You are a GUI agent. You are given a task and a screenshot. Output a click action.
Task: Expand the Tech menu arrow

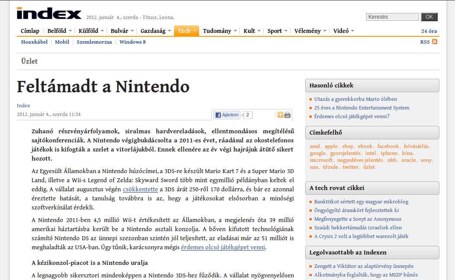(194, 31)
